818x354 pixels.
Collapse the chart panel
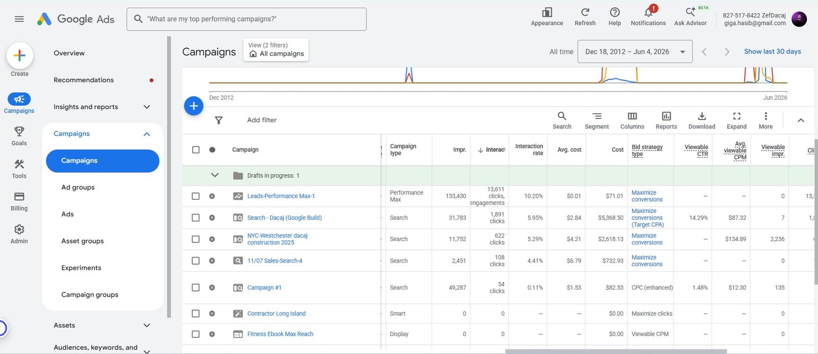801,121
